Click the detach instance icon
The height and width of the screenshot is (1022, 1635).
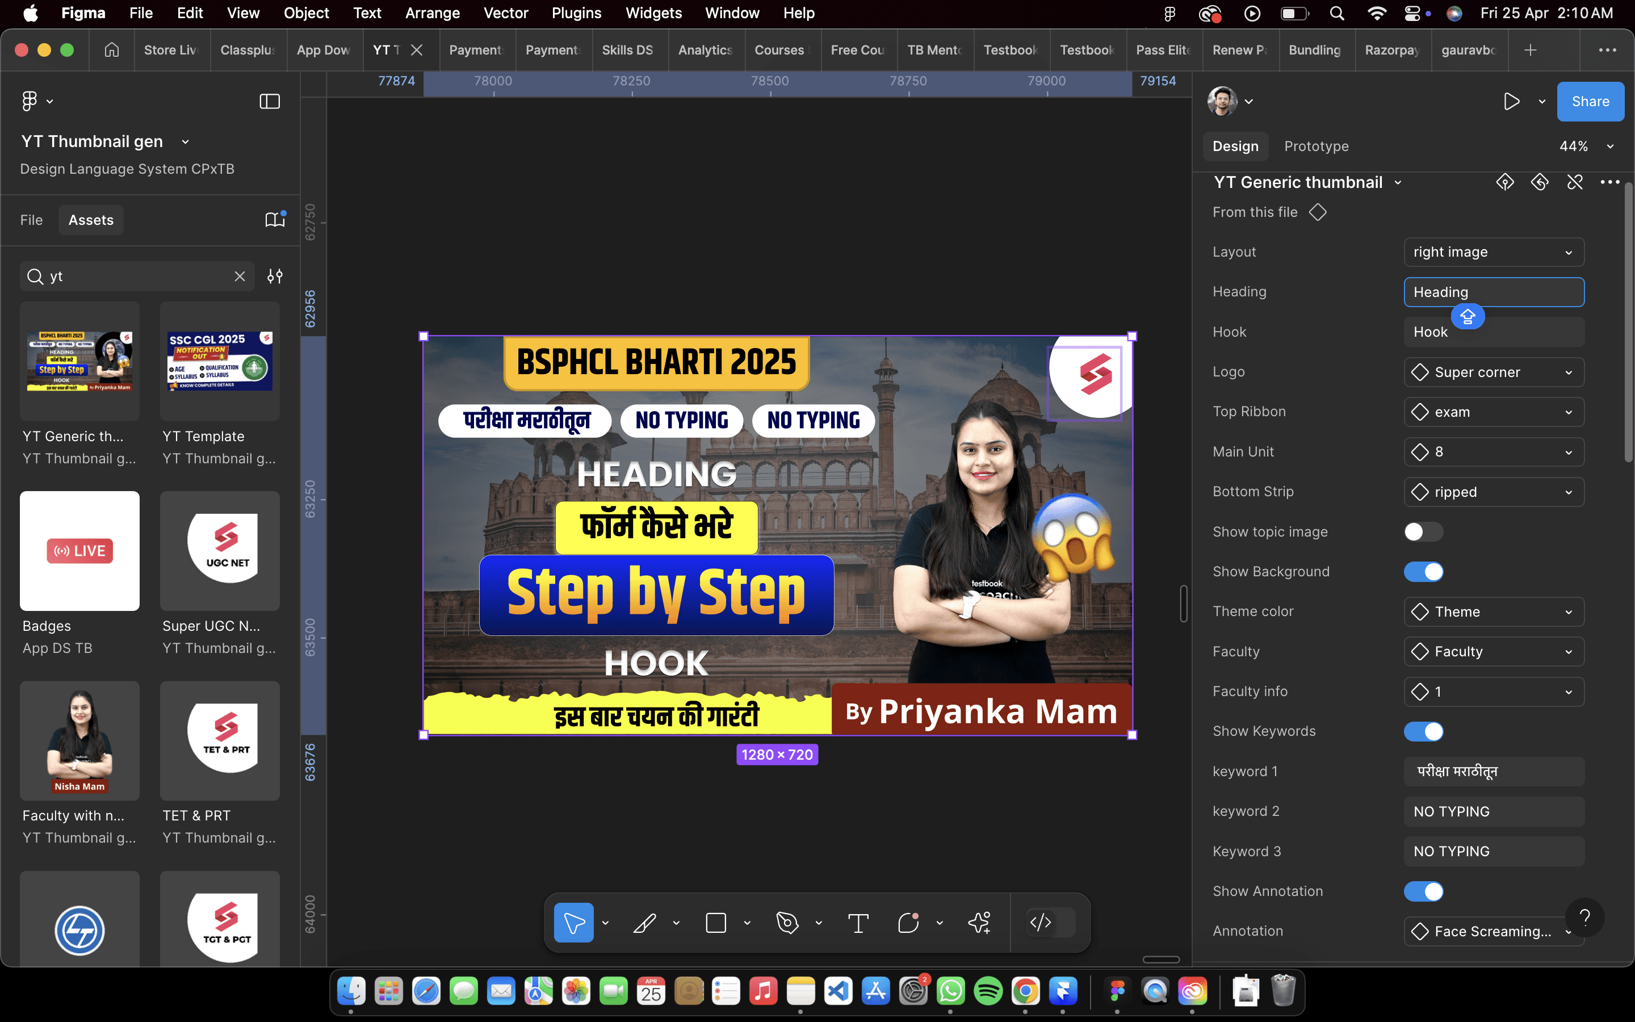pos(1575,182)
